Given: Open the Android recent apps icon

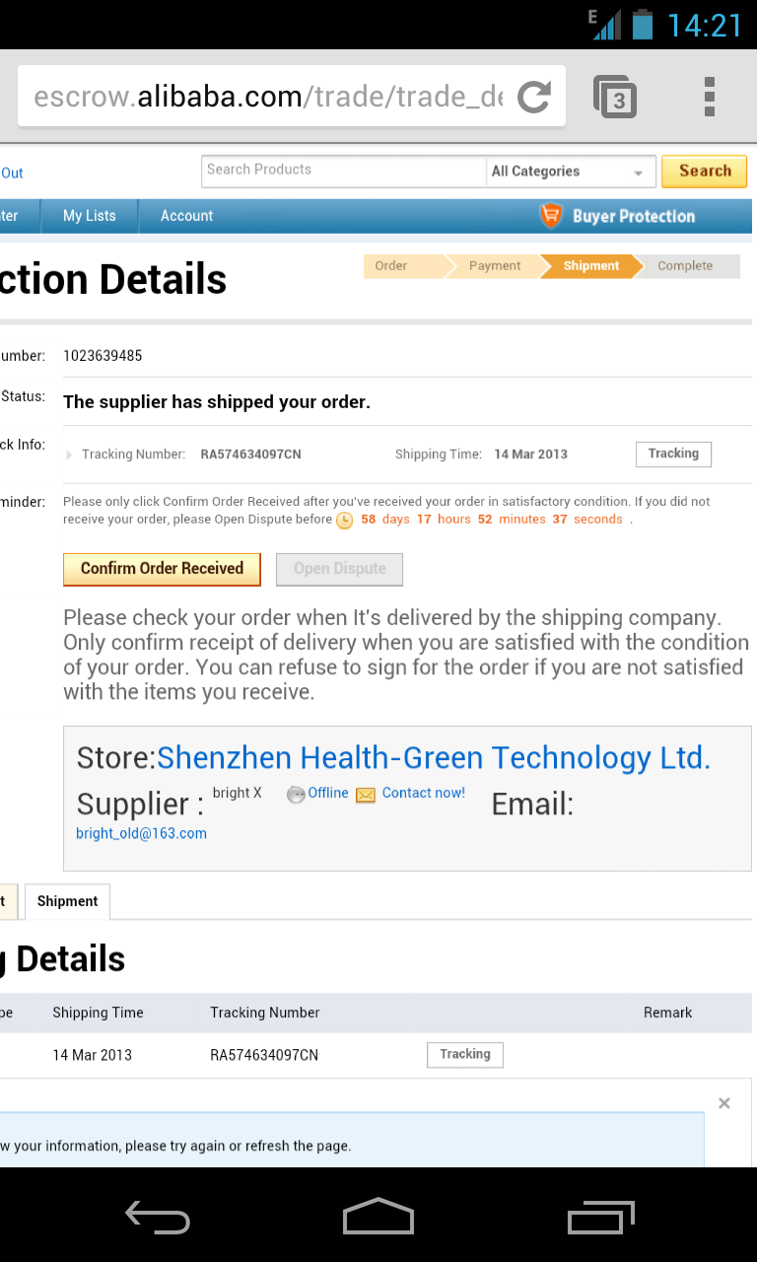Looking at the screenshot, I should point(601,1217).
